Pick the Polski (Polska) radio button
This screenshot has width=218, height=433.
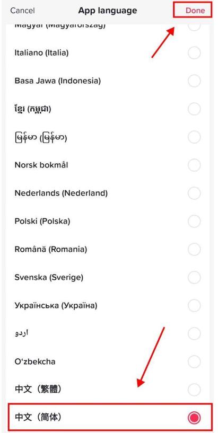194,221
